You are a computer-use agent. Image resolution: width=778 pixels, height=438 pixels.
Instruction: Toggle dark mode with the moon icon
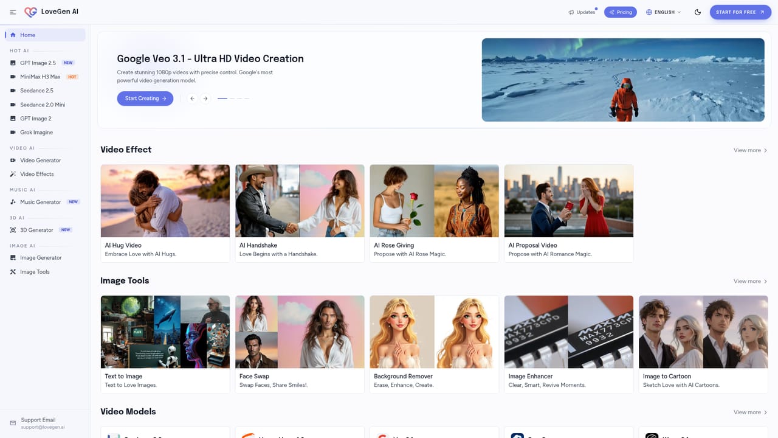pyautogui.click(x=698, y=12)
